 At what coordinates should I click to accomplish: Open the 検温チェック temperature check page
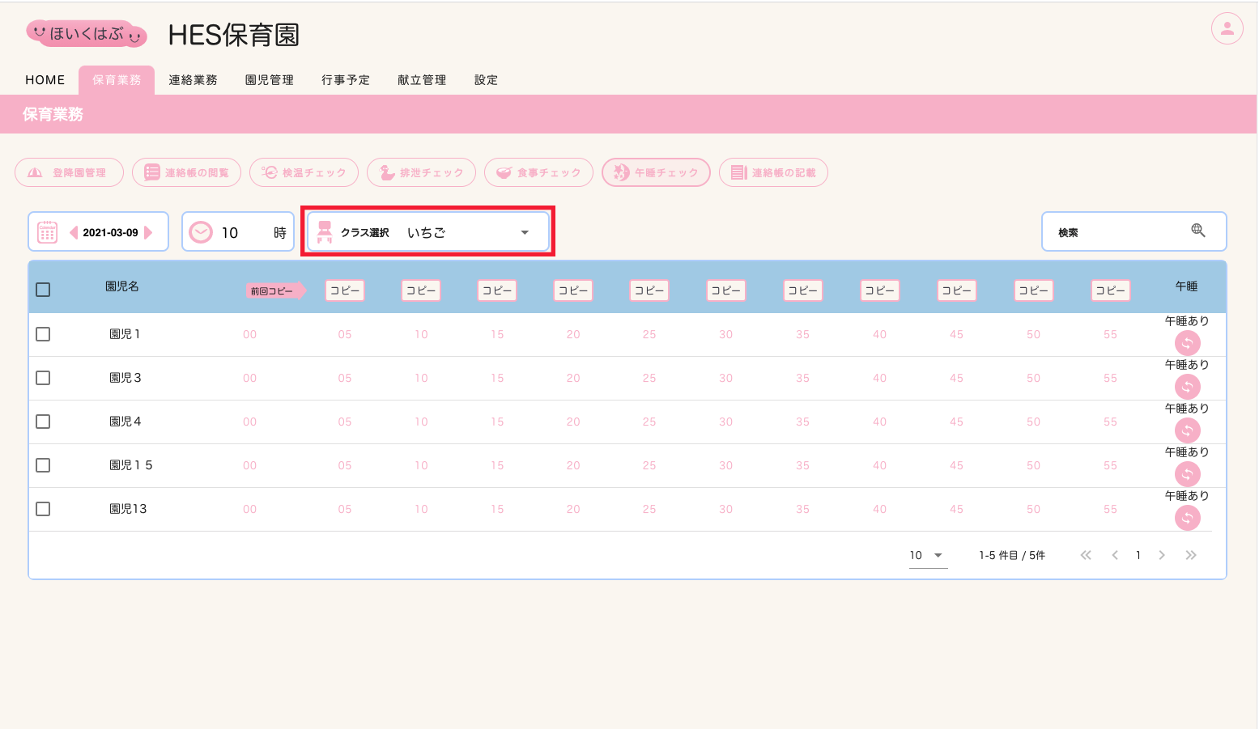coord(304,172)
